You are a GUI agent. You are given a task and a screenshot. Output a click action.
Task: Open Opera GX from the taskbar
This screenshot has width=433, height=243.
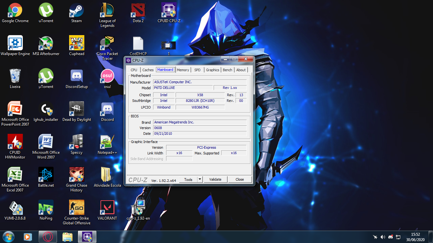pos(48,237)
